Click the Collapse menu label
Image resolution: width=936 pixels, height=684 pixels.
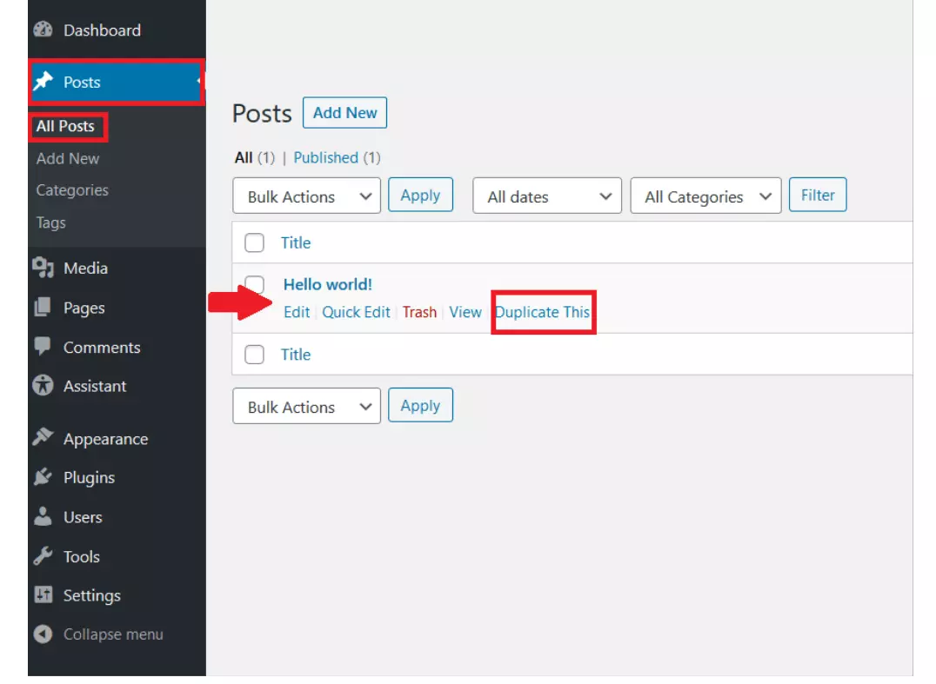(113, 634)
